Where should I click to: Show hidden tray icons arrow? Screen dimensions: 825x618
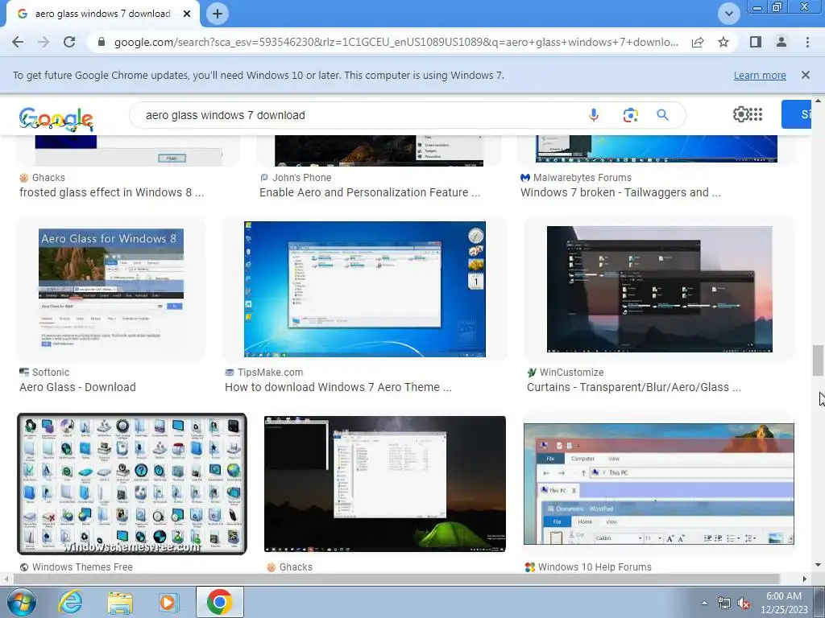coord(704,604)
